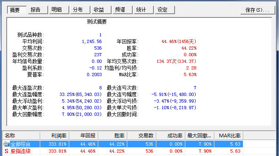Viewport: 279px width, 156px height.
Task: Click 7.90% in the 股指连续 row
Action: click(x=205, y=151)
